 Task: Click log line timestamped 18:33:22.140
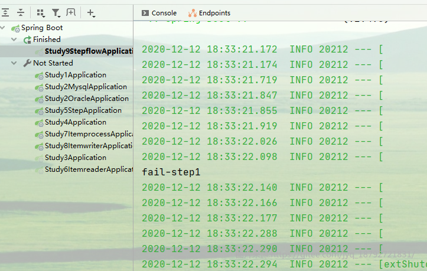click(262, 187)
